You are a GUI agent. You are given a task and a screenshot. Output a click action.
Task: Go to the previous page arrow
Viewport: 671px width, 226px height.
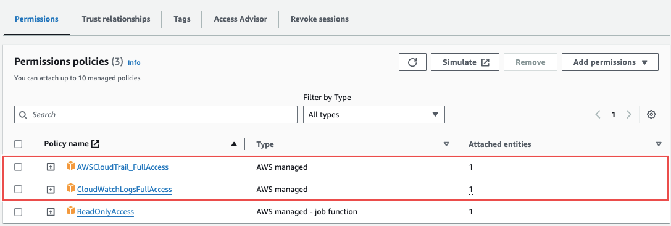tap(598, 114)
